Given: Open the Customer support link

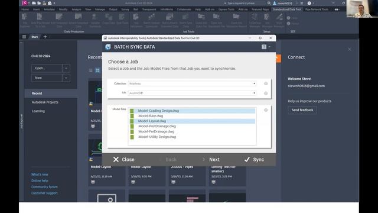Looking at the screenshot, I should click(x=44, y=193).
